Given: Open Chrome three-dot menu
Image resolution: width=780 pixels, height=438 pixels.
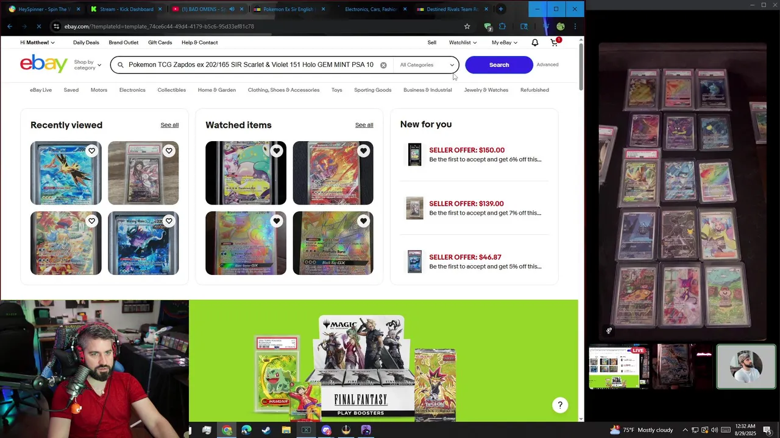Looking at the screenshot, I should pos(575,26).
